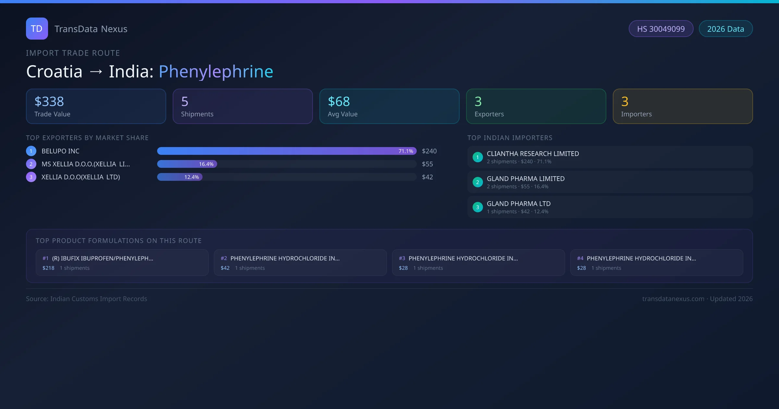This screenshot has height=409, width=779.
Task: Toggle the HS 30049099 filter chip
Action: tap(661, 29)
